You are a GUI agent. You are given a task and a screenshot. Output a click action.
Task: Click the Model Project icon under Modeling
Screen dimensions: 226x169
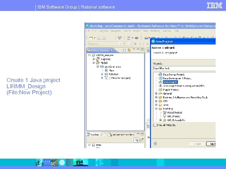click(165, 112)
